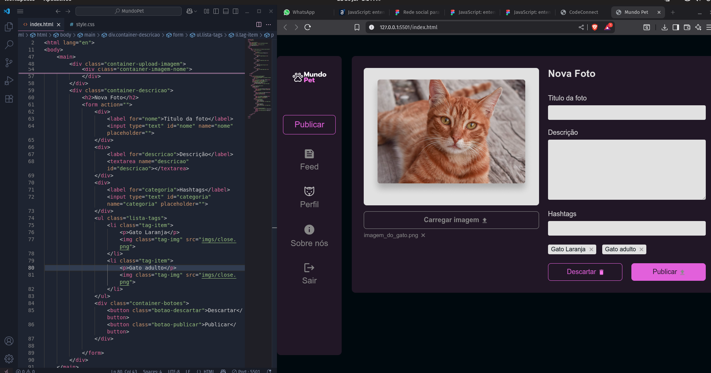Click the Carregar imagem upload button
711x373 pixels.
click(451, 220)
